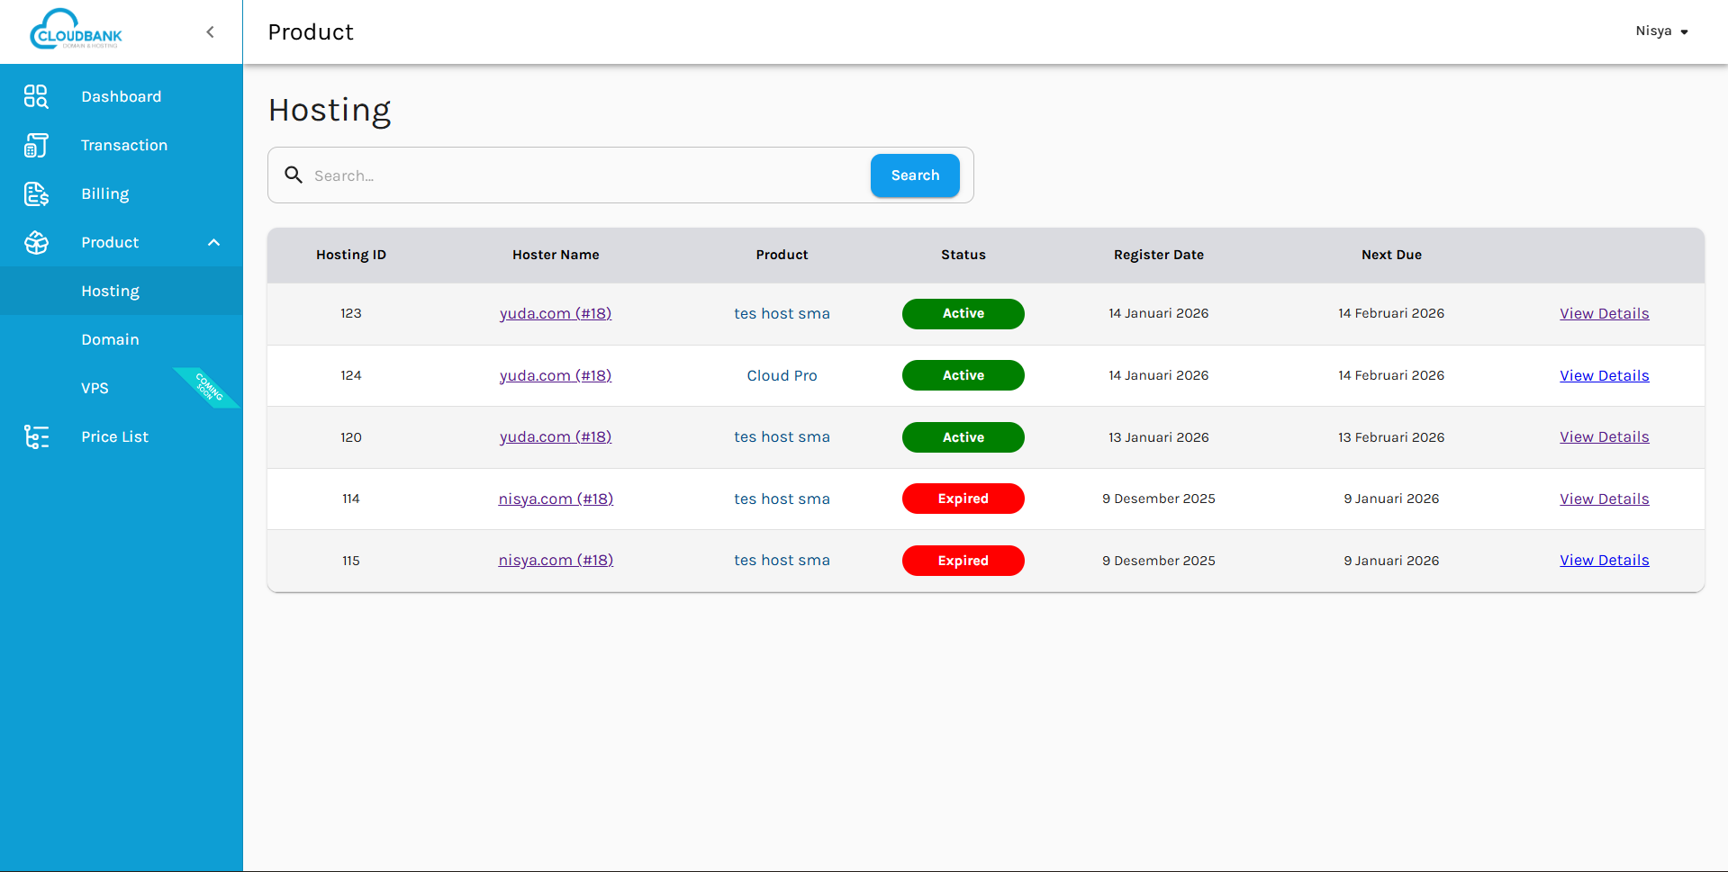Click nisya.com link for hosting 114
This screenshot has height=872, width=1728.
pos(556,499)
